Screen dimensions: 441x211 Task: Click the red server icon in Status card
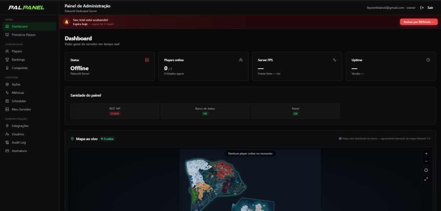tap(147, 60)
